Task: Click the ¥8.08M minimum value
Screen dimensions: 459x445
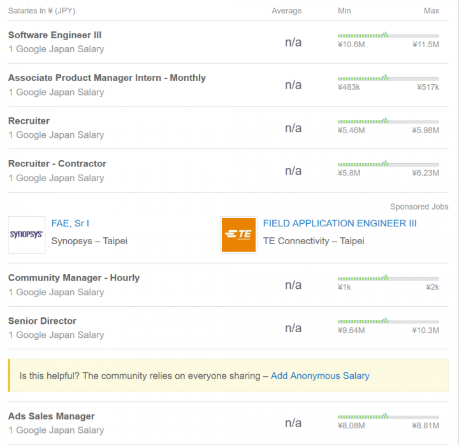Action: (351, 426)
